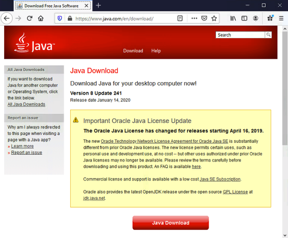The width and height of the screenshot is (288, 238).
Task: Click 'Download Java for your desktop computer now!' text
Action: 133,84
